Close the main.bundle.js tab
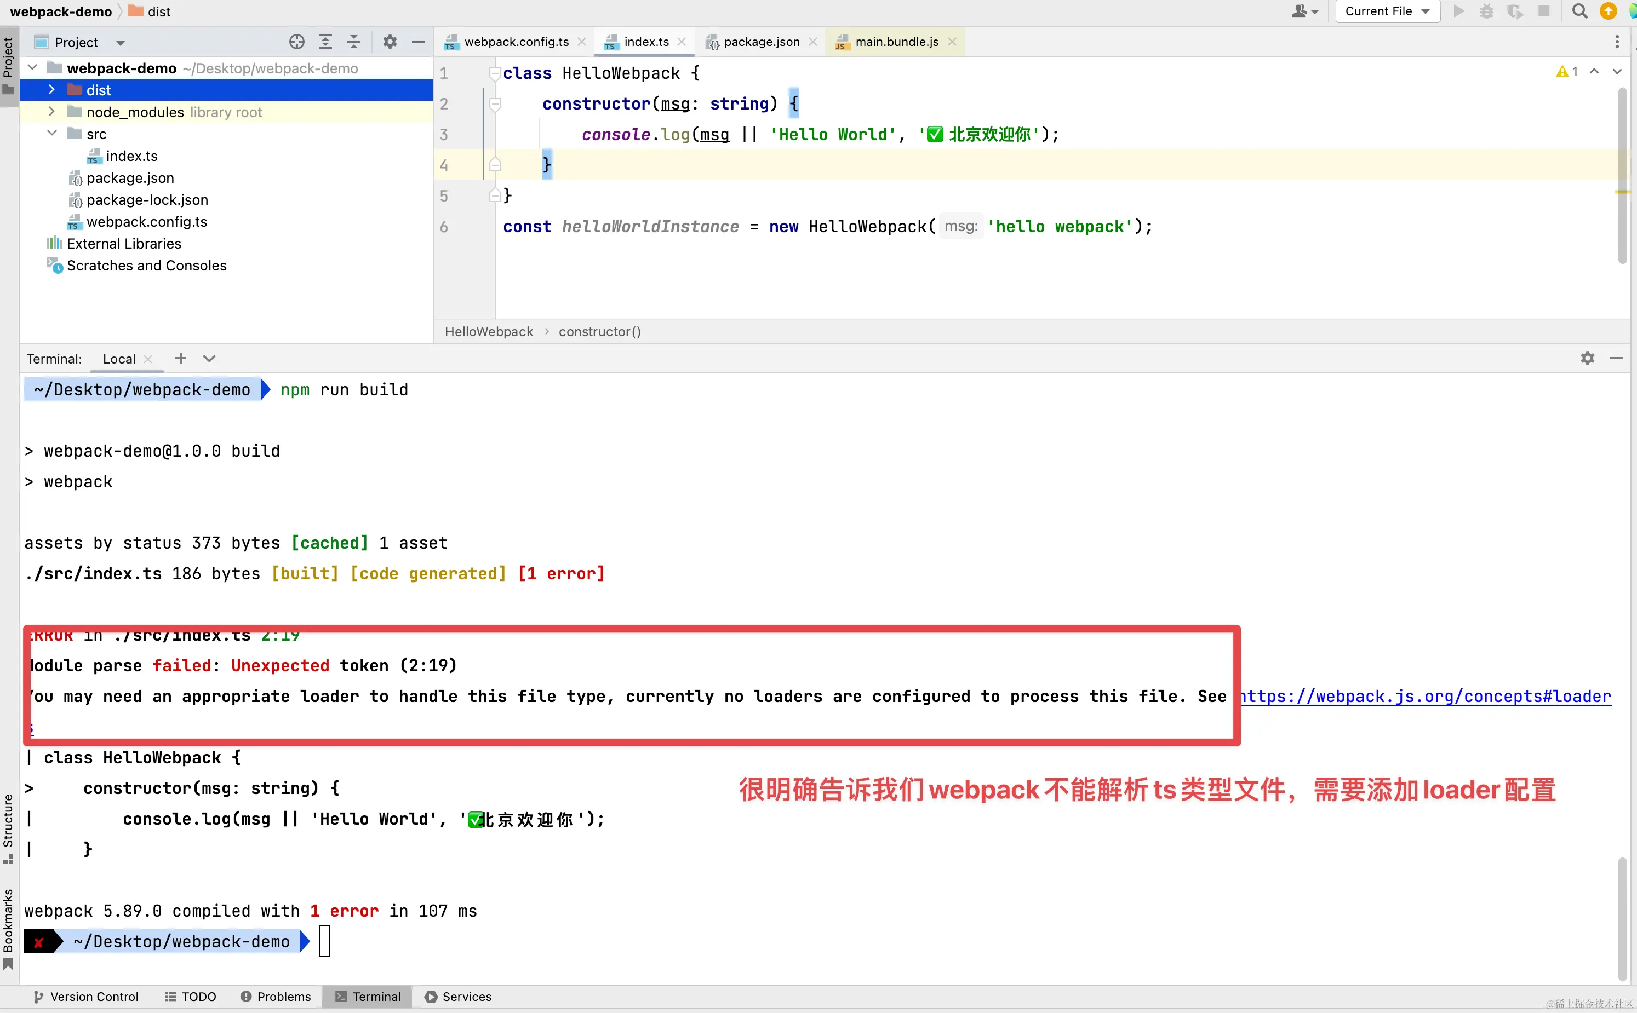This screenshot has width=1637, height=1013. (952, 42)
